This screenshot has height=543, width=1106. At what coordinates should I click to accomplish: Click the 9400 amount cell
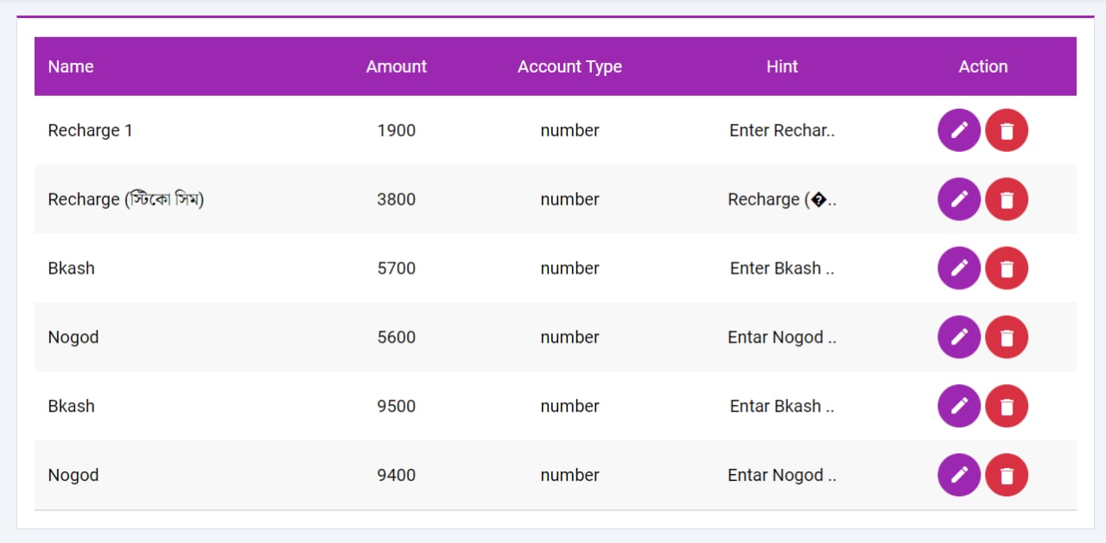point(397,476)
